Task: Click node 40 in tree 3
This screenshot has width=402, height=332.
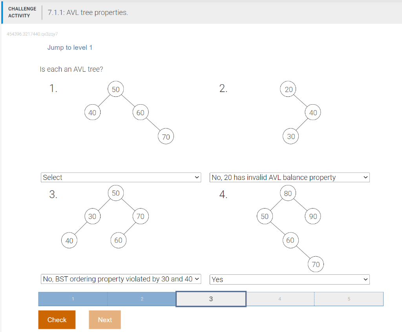Action: click(x=69, y=240)
